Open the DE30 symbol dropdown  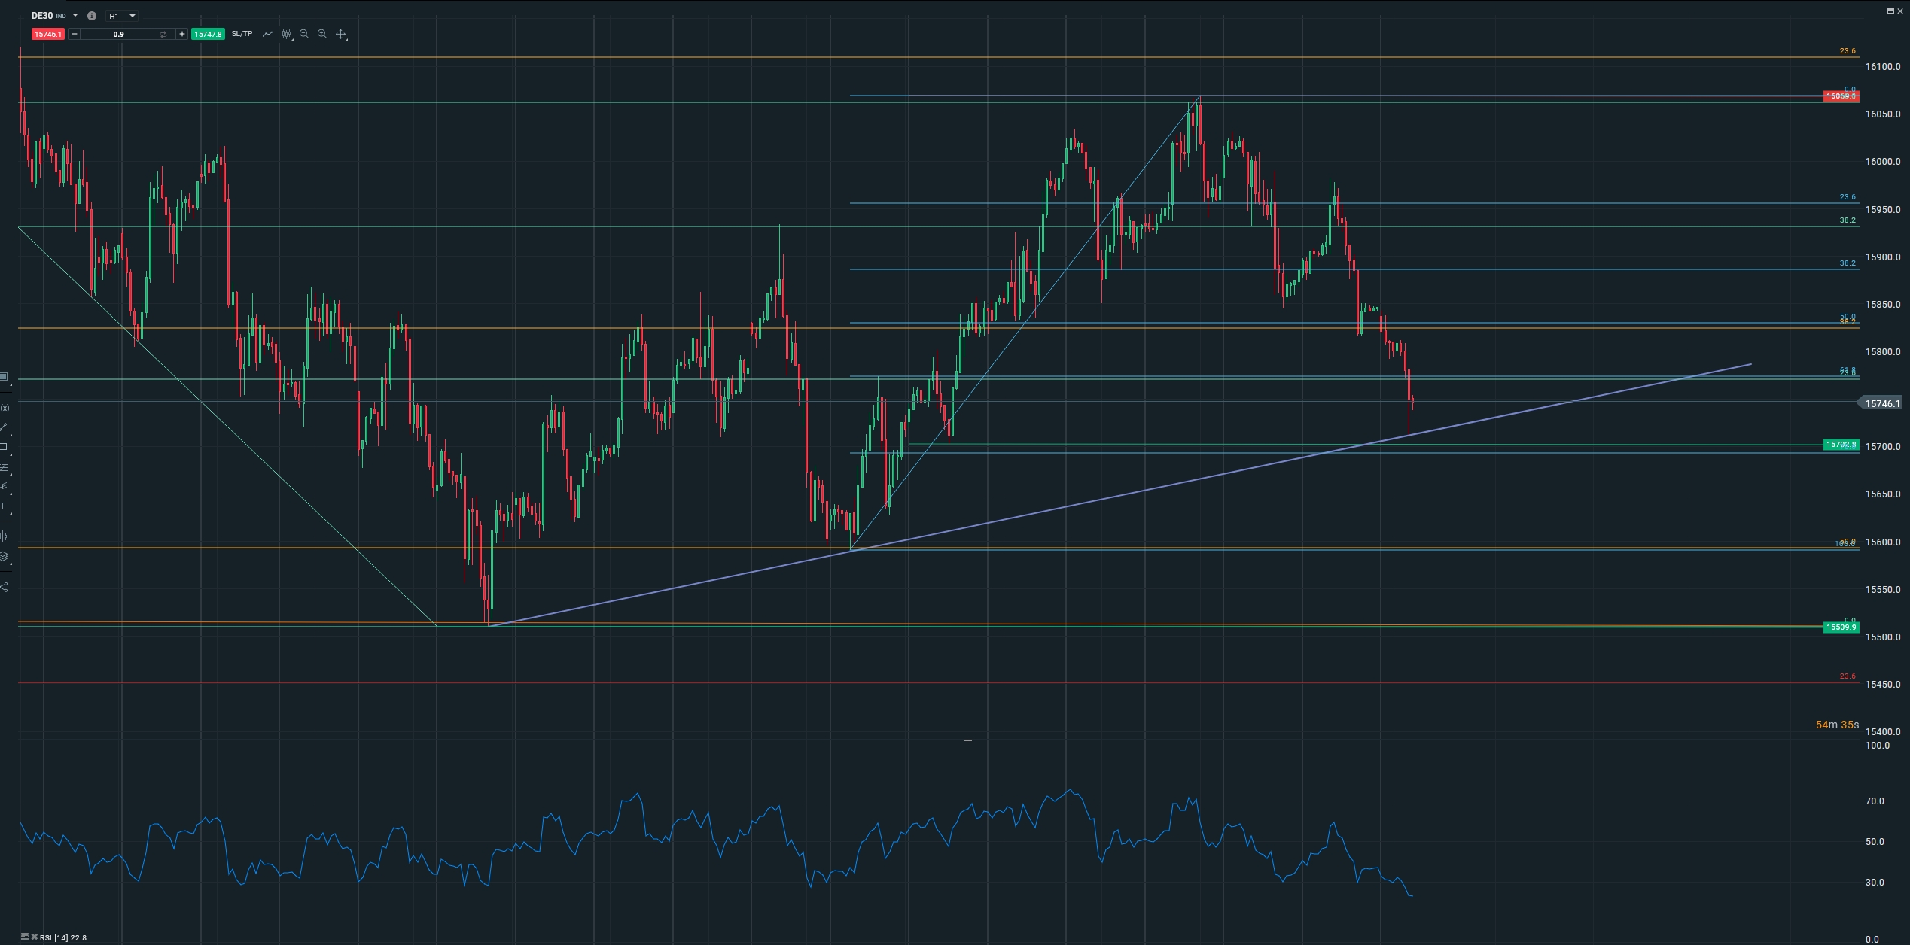click(75, 15)
